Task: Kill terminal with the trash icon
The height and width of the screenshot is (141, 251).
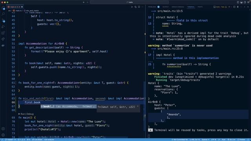Action: point(238,7)
